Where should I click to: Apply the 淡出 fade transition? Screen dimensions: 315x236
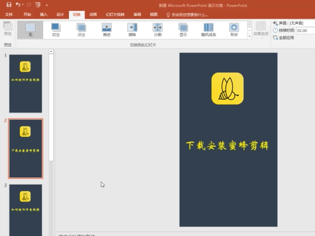81,30
